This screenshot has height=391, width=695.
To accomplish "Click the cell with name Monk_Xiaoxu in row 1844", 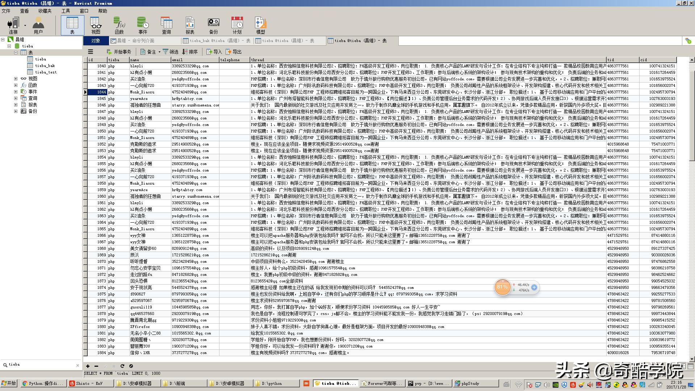I will [150, 92].
